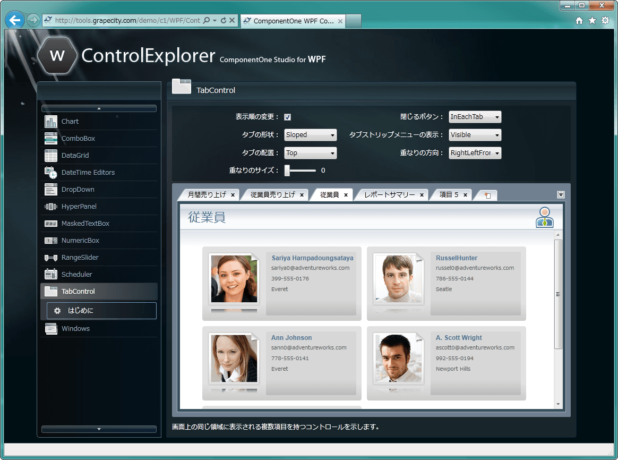Open the browser Tools gear icon

tap(605, 21)
